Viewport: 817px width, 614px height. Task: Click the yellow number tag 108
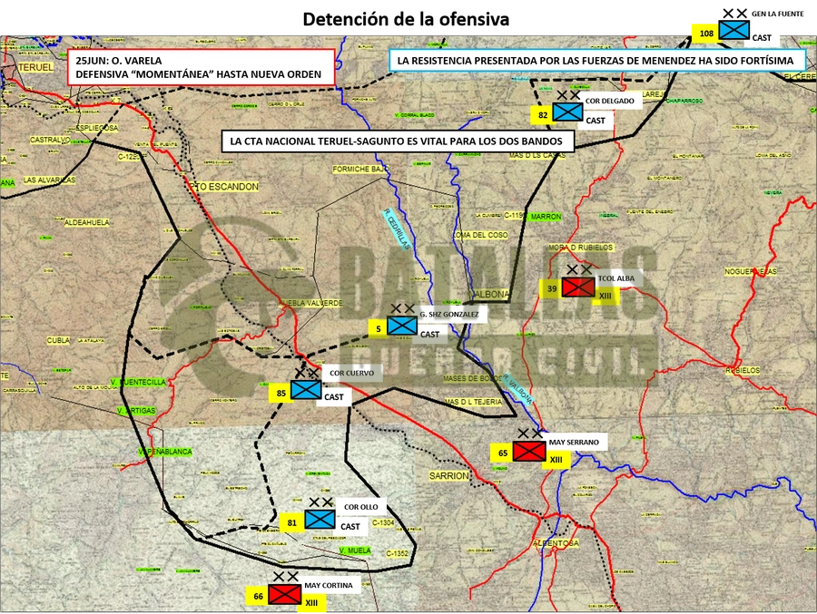[x=706, y=34]
